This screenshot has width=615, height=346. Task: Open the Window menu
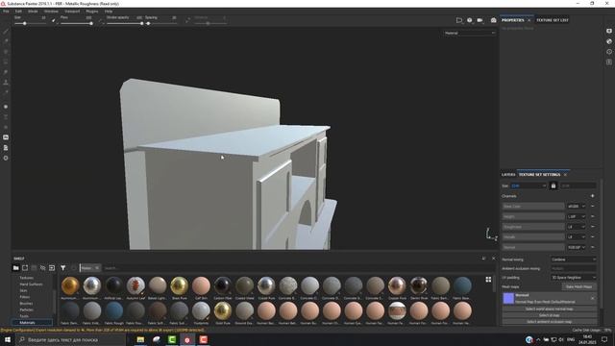coord(51,12)
